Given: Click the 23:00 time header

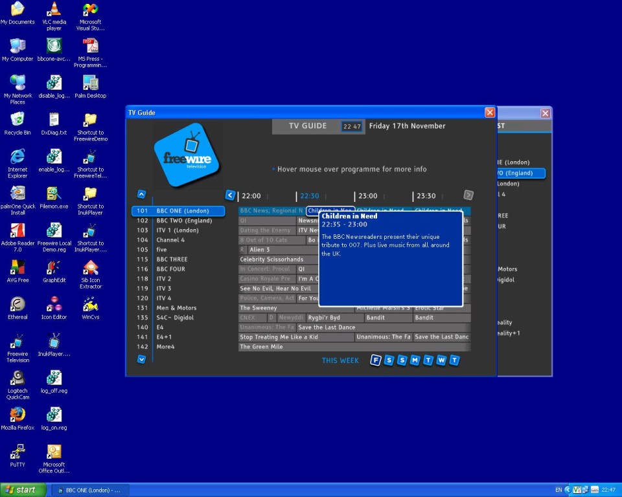Looking at the screenshot, I should pos(368,196).
